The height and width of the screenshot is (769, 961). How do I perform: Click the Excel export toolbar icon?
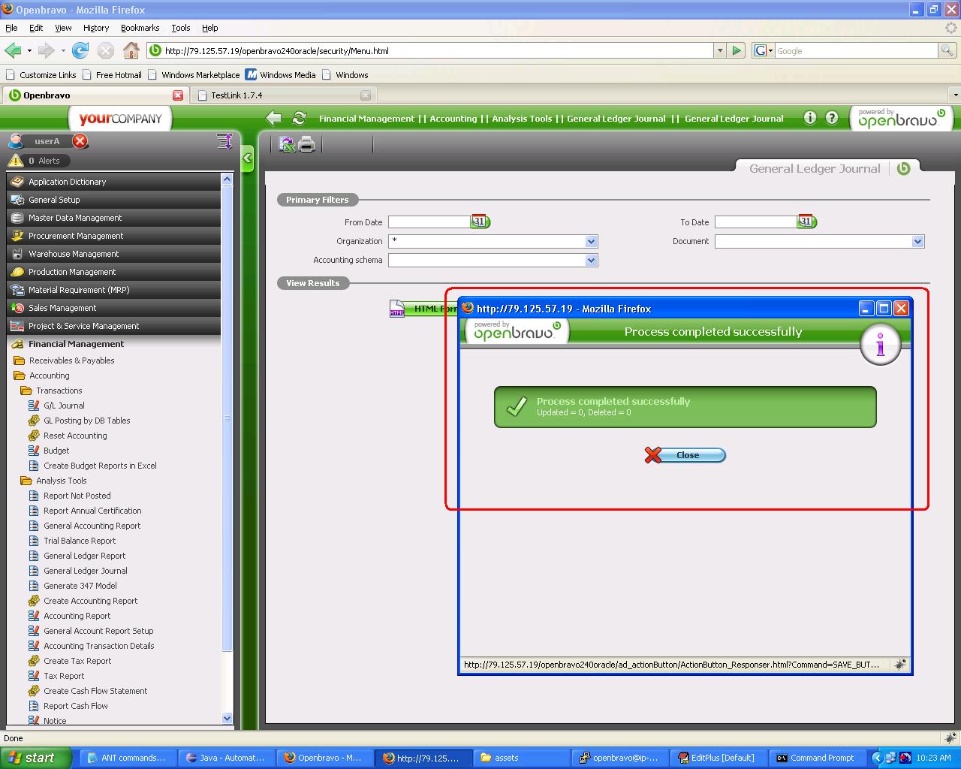point(286,144)
